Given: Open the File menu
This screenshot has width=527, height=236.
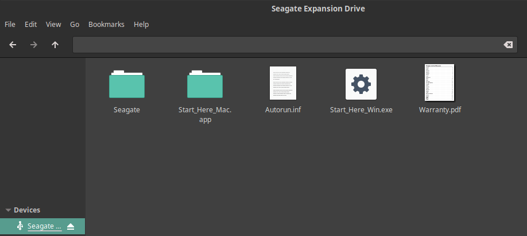Looking at the screenshot, I should pyautogui.click(x=10, y=25).
